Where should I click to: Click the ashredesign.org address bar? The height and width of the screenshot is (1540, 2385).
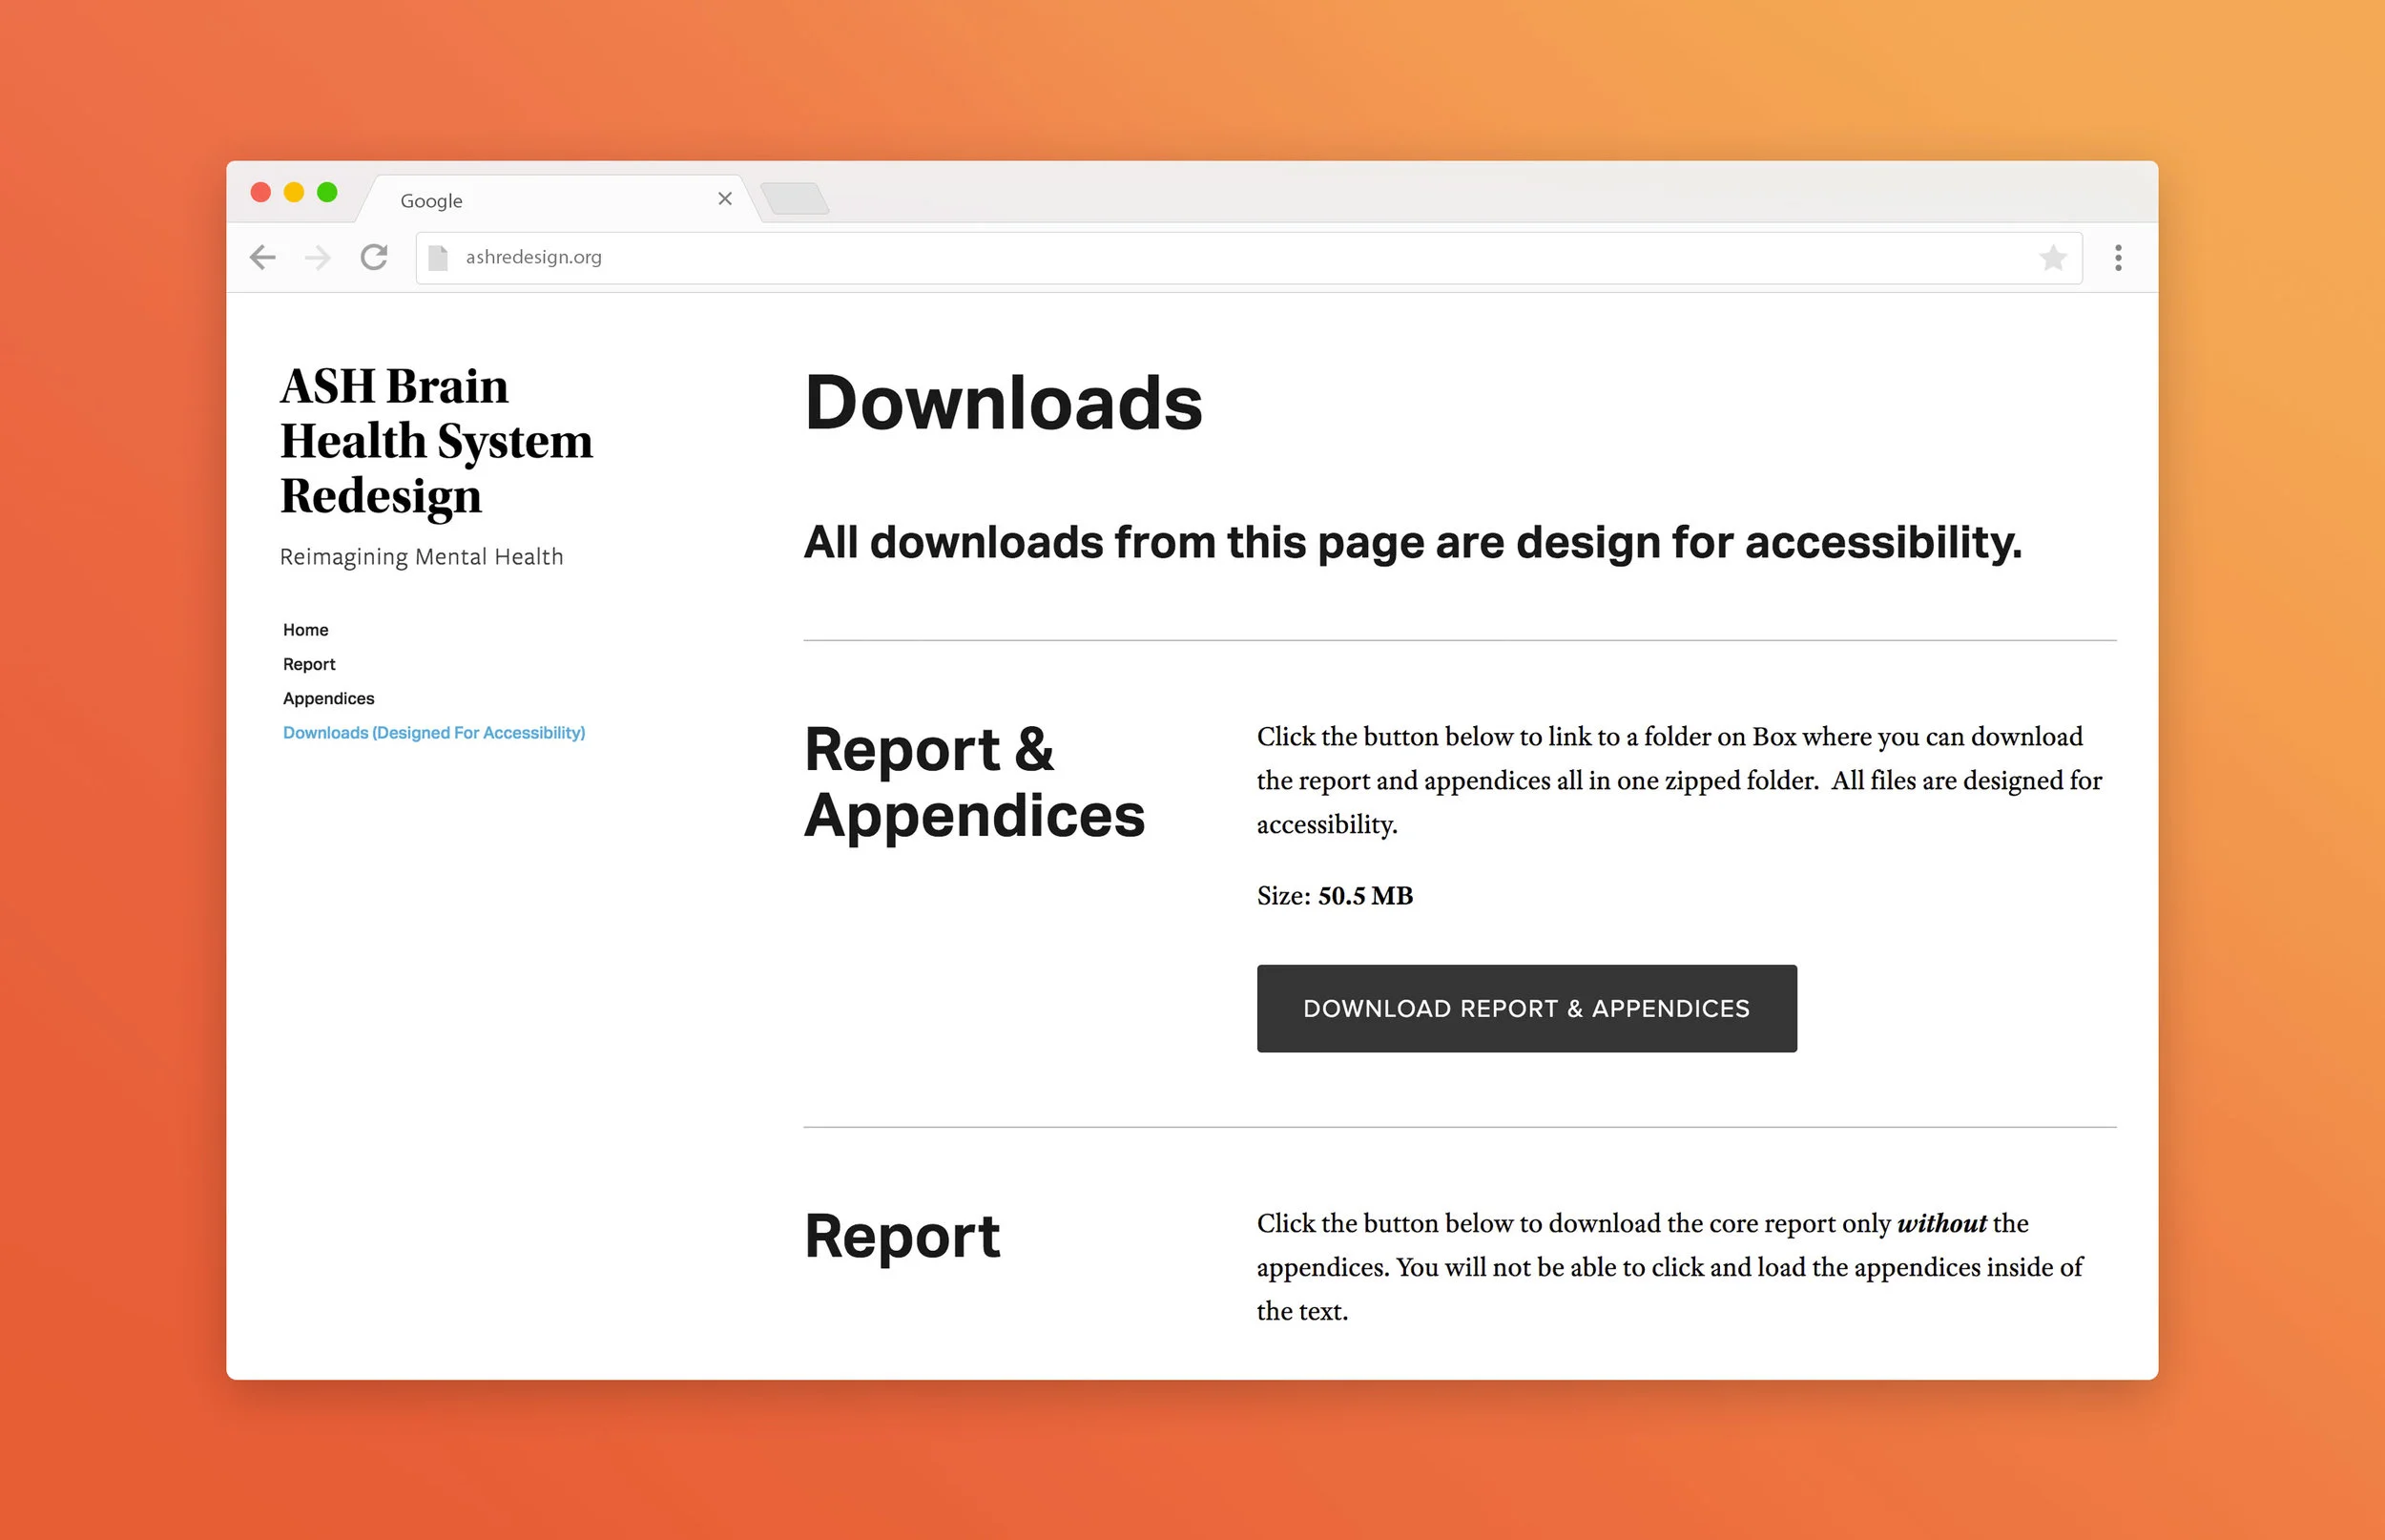1250,258
